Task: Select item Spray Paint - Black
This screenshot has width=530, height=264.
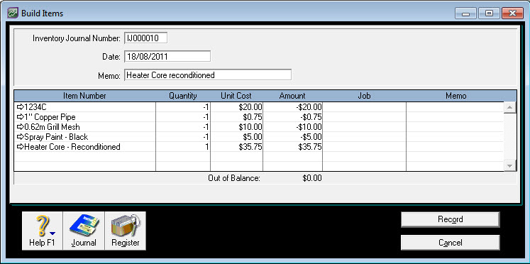Action: [x=56, y=137]
